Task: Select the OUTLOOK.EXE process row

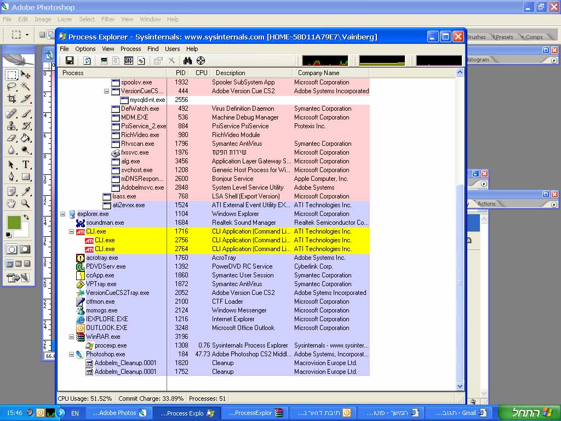Action: [214, 328]
